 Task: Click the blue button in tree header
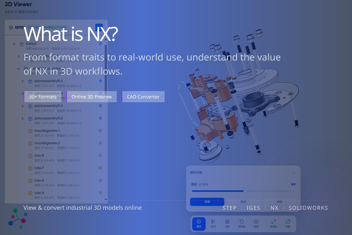[99, 27]
